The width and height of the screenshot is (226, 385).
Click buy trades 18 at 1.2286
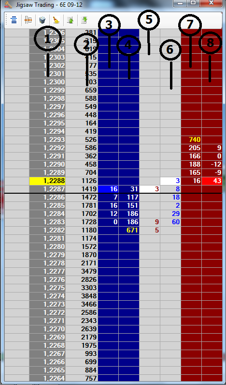click(x=170, y=198)
